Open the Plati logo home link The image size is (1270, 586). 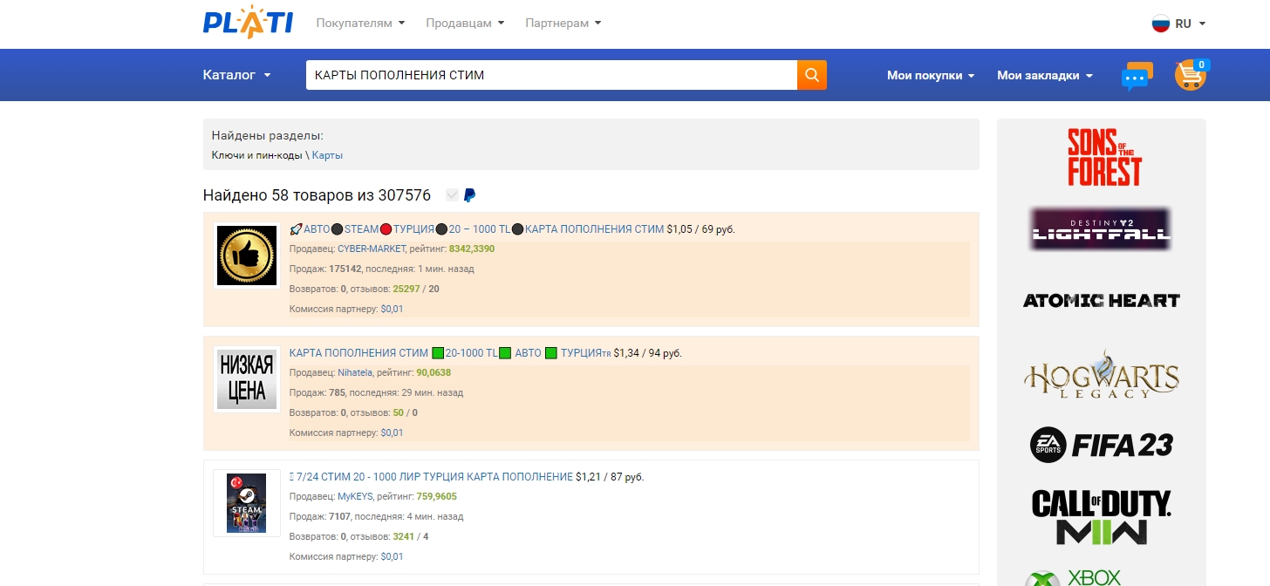[x=248, y=23]
